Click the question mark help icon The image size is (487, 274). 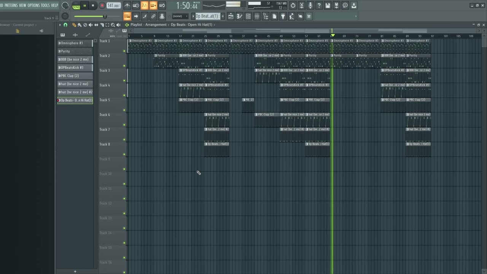pos(319,5)
